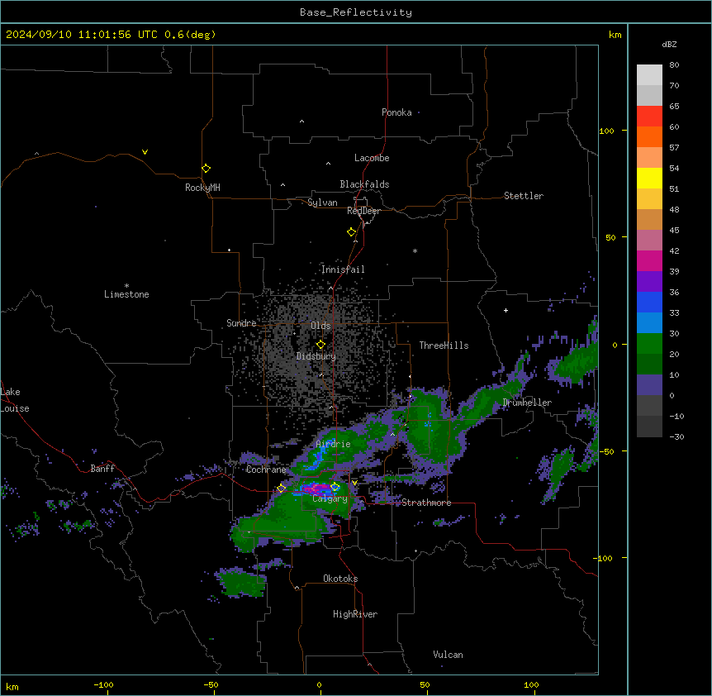
Task: Click the white asterisk above Limestone label
Action: tap(126, 286)
